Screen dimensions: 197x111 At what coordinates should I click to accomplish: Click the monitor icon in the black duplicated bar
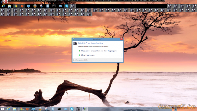[29, 6]
